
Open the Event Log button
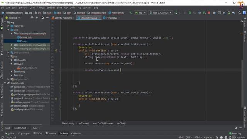point(235,134)
